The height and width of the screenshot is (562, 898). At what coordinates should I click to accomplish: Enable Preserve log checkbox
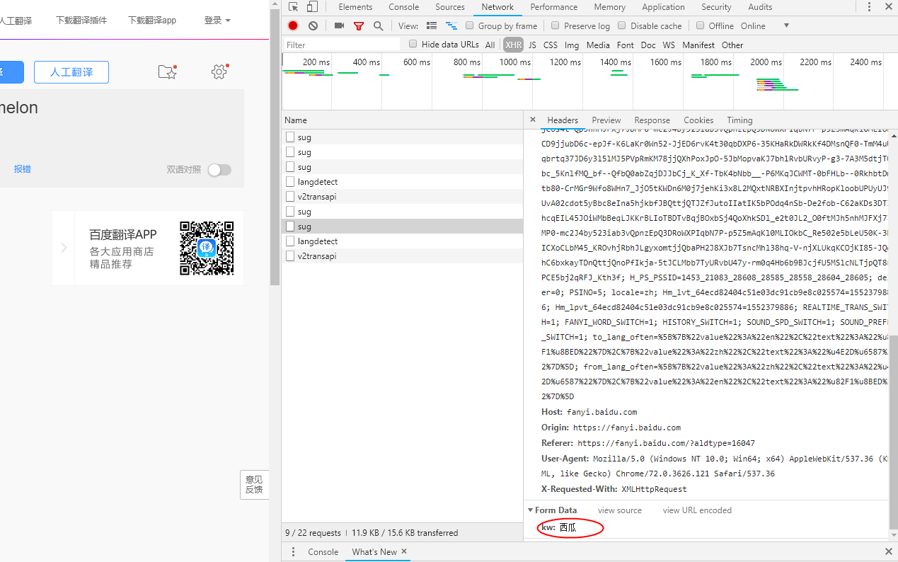tap(556, 25)
